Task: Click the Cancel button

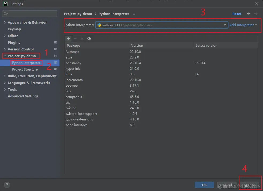Action: 227,185
